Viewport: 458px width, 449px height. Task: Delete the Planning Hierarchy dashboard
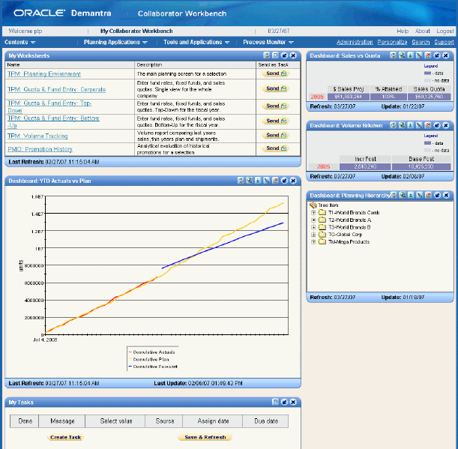[x=429, y=195]
